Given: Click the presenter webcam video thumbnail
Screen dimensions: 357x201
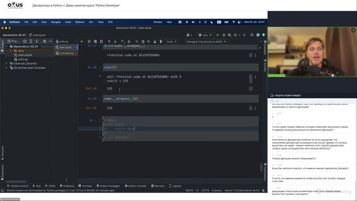Looking at the screenshot, I should tap(312, 52).
